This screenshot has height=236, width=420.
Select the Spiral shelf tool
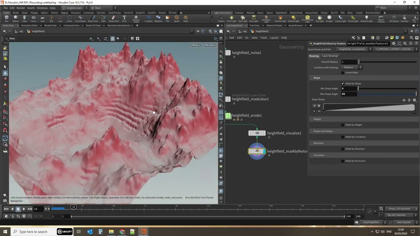(177, 19)
